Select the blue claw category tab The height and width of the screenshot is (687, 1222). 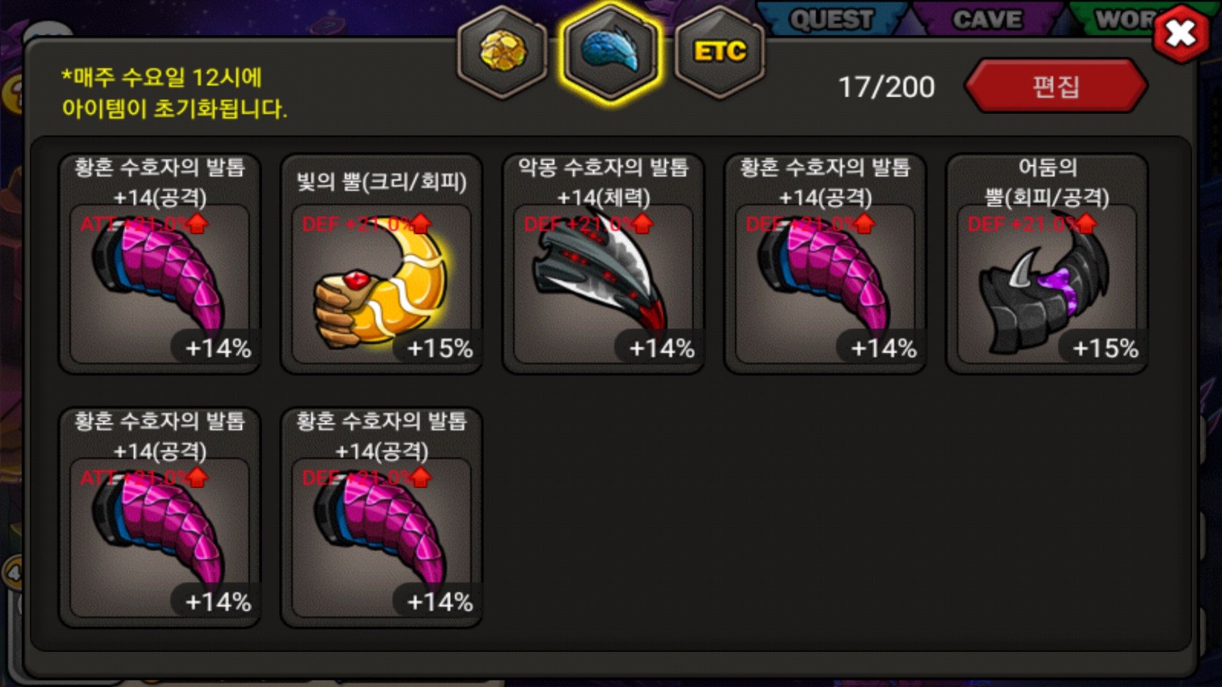611,52
